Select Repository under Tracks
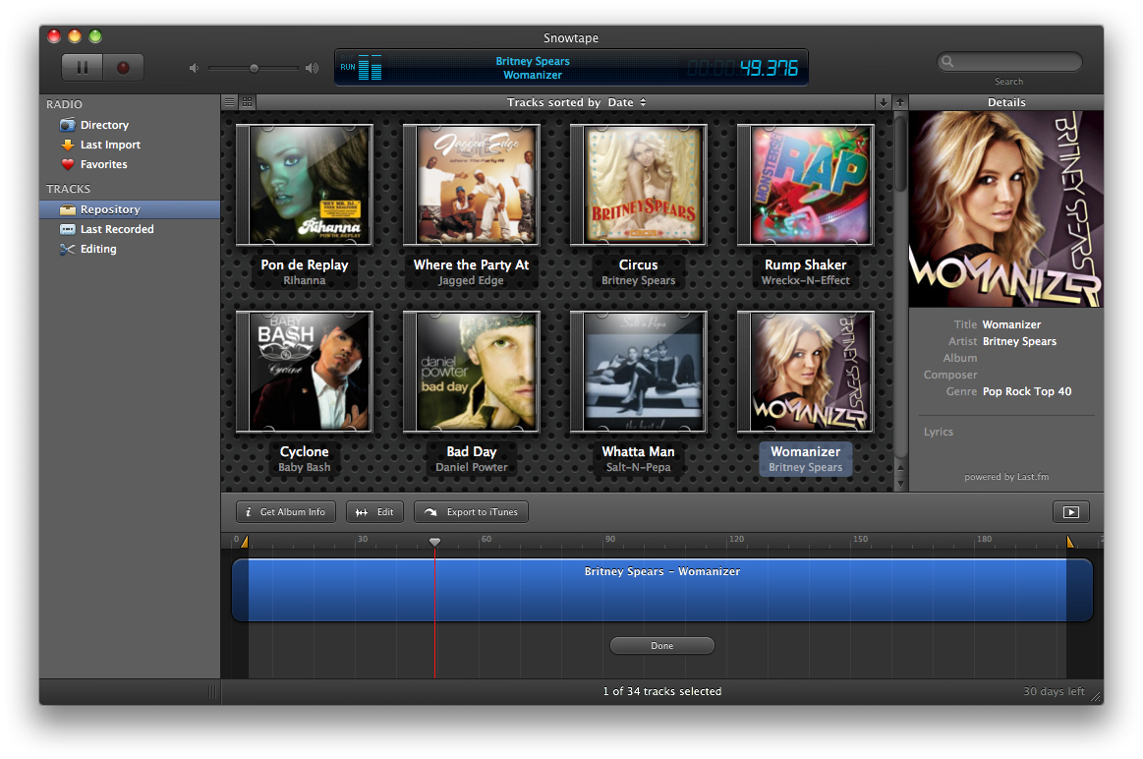Image resolution: width=1143 pixels, height=759 pixels. [x=130, y=209]
